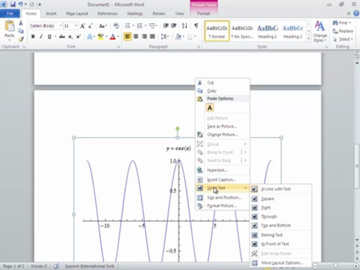
Task: Click the Sort A-Z icon
Action: [184, 26]
